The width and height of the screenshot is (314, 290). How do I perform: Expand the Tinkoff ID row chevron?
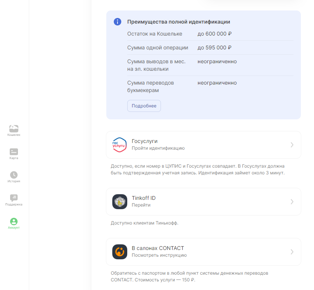[292, 202]
